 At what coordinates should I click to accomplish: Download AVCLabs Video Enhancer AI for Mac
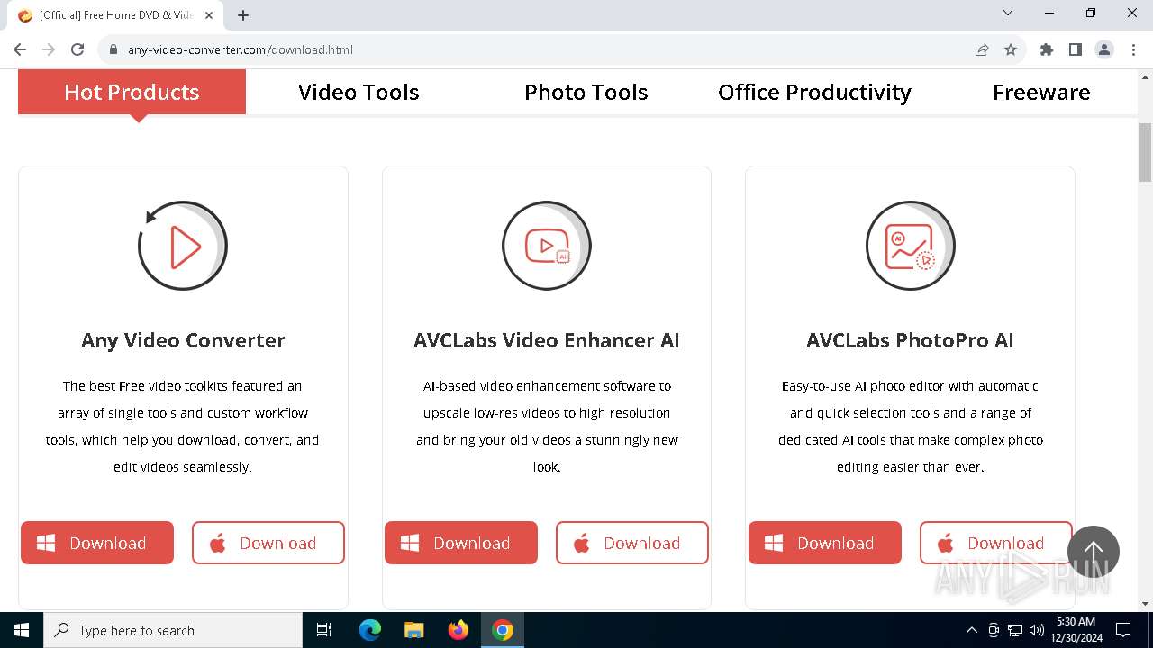click(632, 543)
